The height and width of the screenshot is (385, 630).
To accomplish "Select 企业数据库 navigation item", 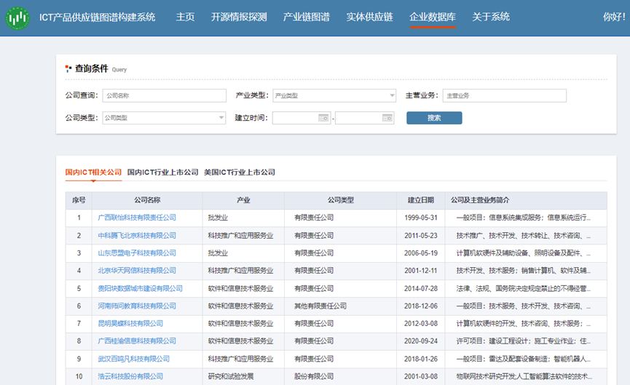I will coord(433,17).
